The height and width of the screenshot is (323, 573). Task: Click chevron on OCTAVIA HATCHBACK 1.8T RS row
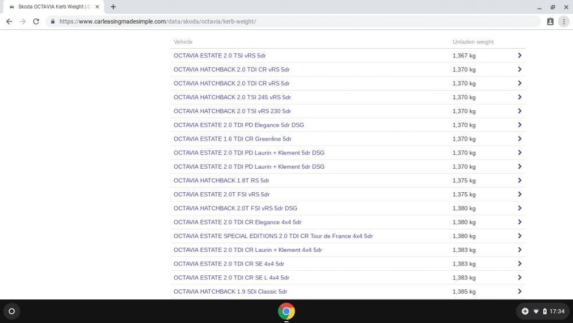coord(519,181)
